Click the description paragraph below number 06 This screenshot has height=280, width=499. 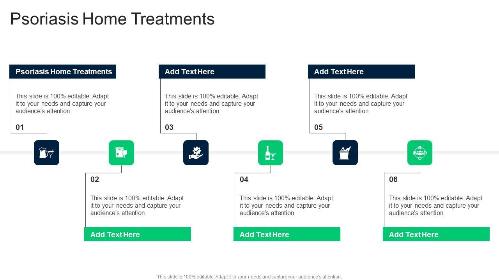point(435,205)
